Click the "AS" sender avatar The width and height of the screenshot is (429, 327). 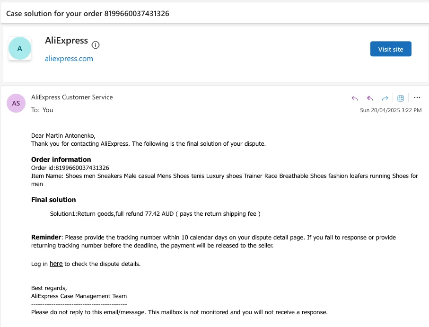tap(16, 103)
